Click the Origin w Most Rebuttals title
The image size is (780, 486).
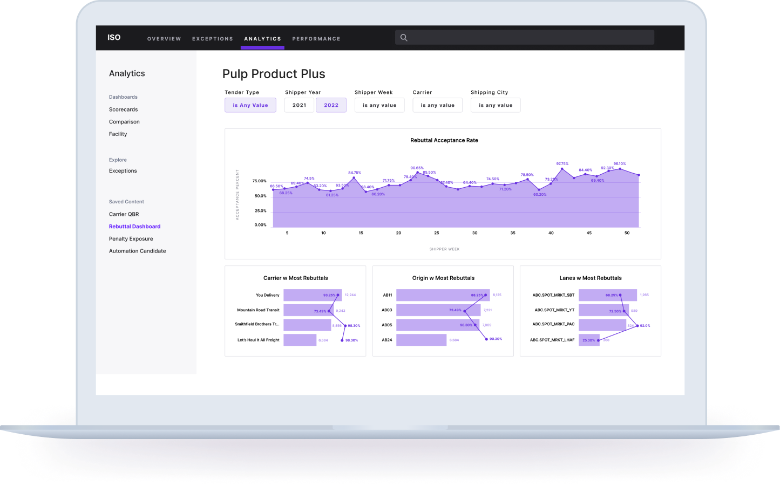click(443, 278)
